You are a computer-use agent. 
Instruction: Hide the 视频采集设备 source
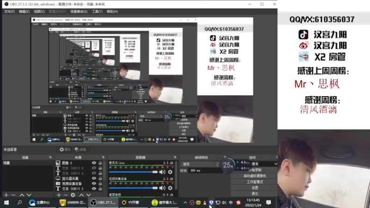click(94, 184)
